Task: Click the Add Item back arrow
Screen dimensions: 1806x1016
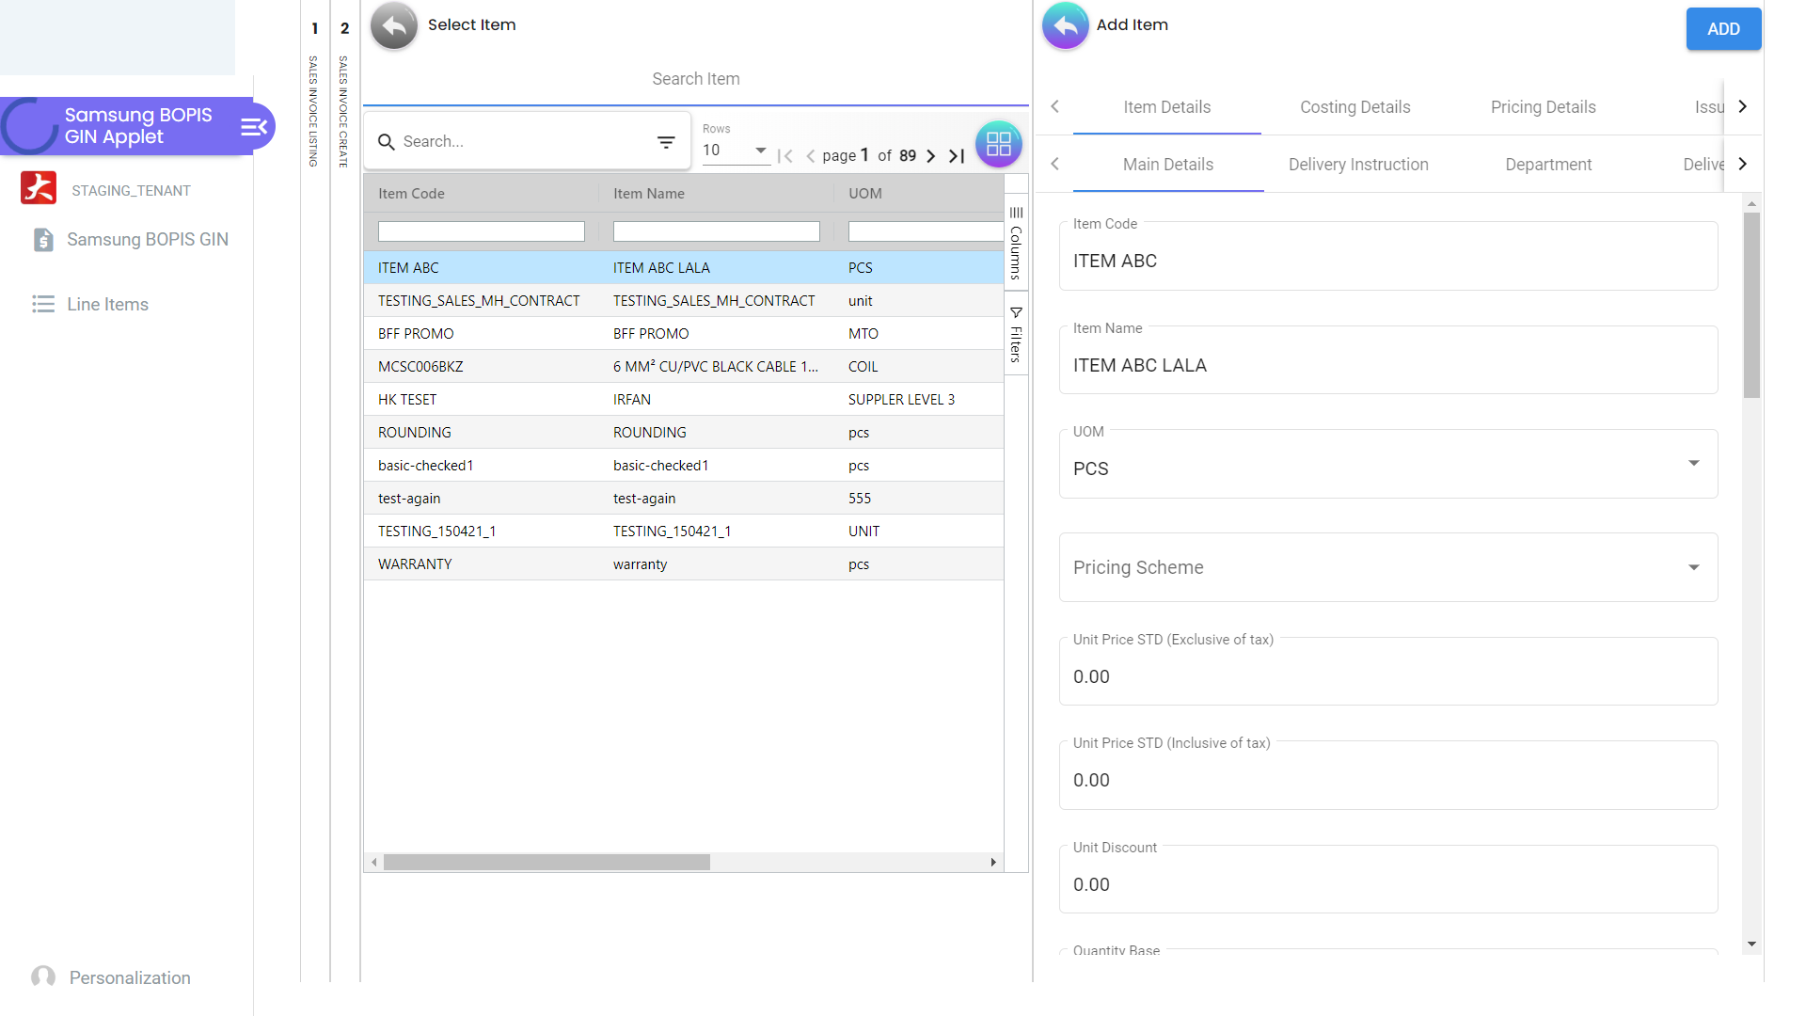Action: tap(1065, 25)
